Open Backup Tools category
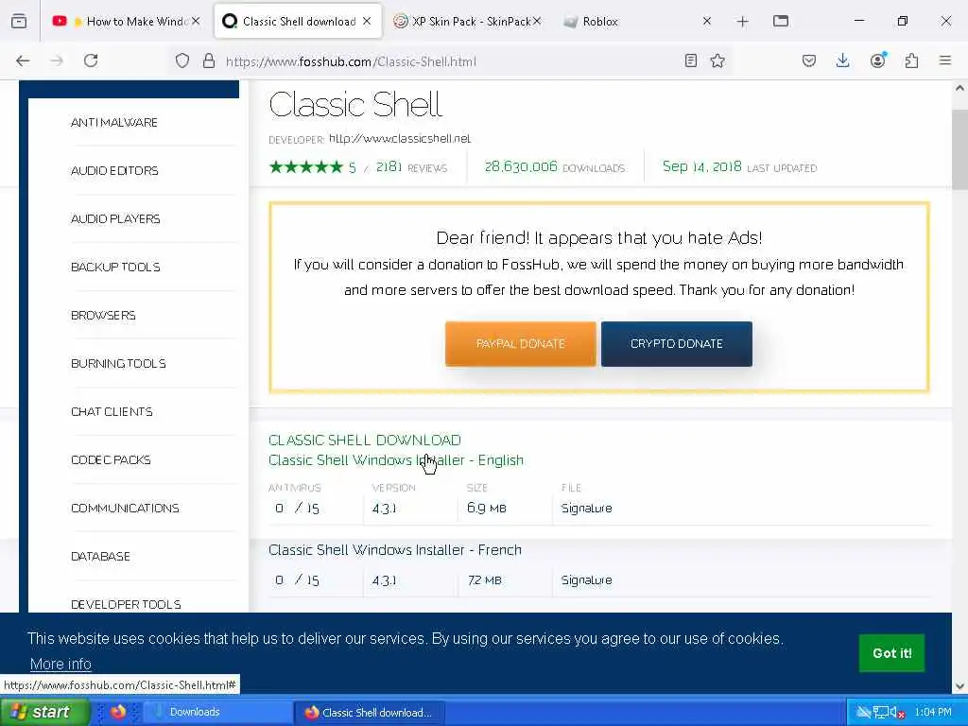The width and height of the screenshot is (968, 726). pos(115,267)
